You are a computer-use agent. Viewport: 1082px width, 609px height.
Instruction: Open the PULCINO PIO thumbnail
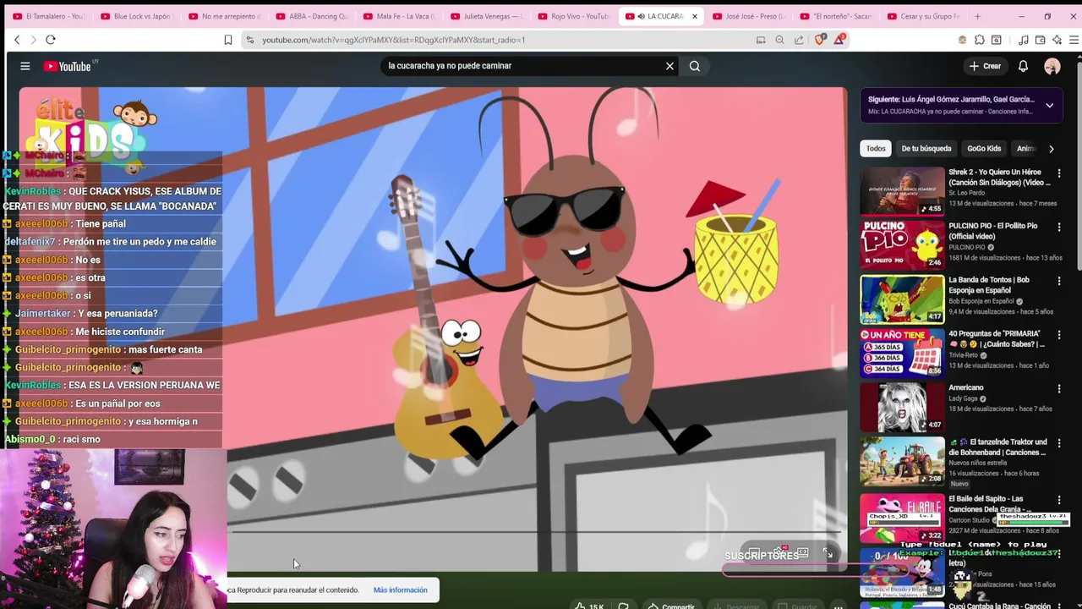click(x=902, y=245)
